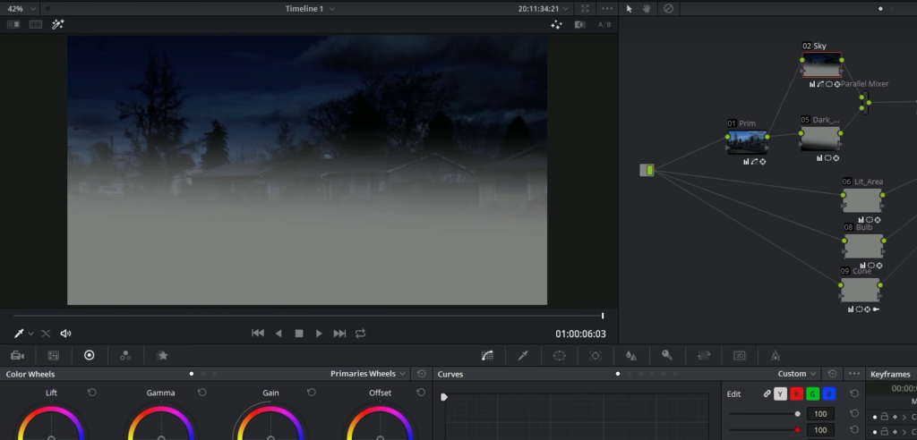Image resolution: width=917 pixels, height=440 pixels.
Task: Select the pointer tool in node editor
Action: tap(629, 8)
